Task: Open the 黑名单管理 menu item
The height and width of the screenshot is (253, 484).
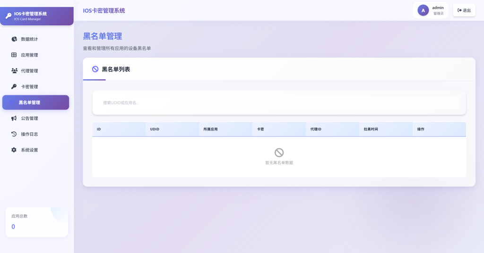Action: [x=36, y=102]
